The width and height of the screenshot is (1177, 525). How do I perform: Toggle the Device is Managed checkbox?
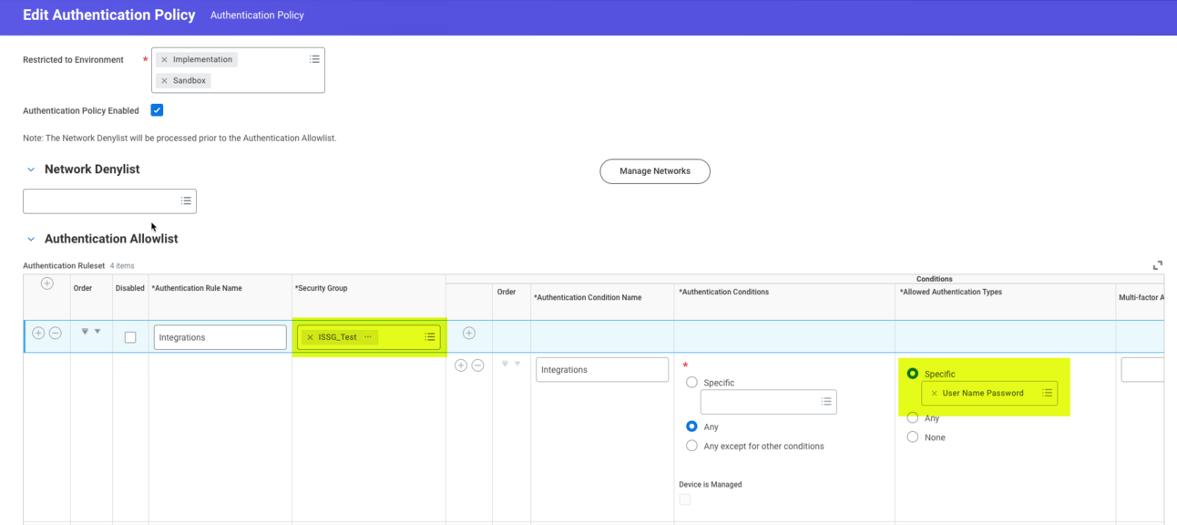685,499
